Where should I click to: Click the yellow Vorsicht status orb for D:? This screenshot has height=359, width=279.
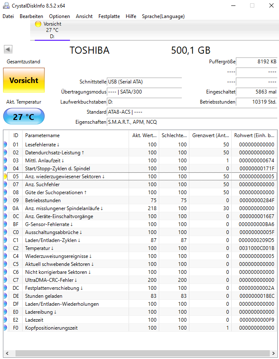(38, 24)
